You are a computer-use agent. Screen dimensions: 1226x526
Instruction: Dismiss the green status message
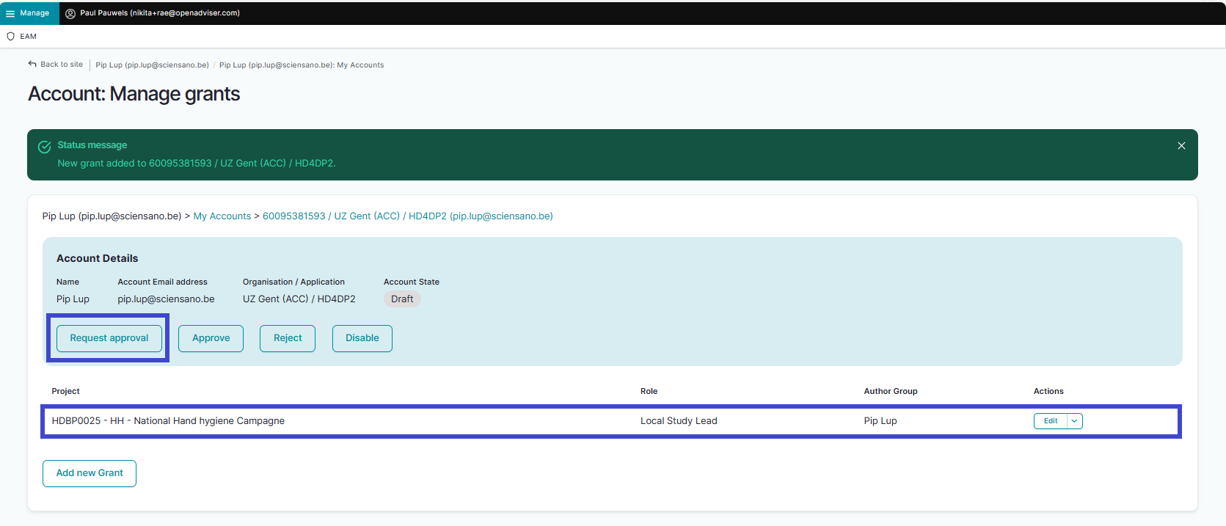coord(1181,146)
